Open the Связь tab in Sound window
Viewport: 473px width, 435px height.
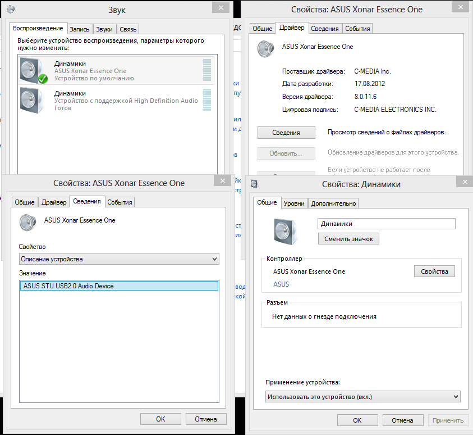pyautogui.click(x=128, y=29)
